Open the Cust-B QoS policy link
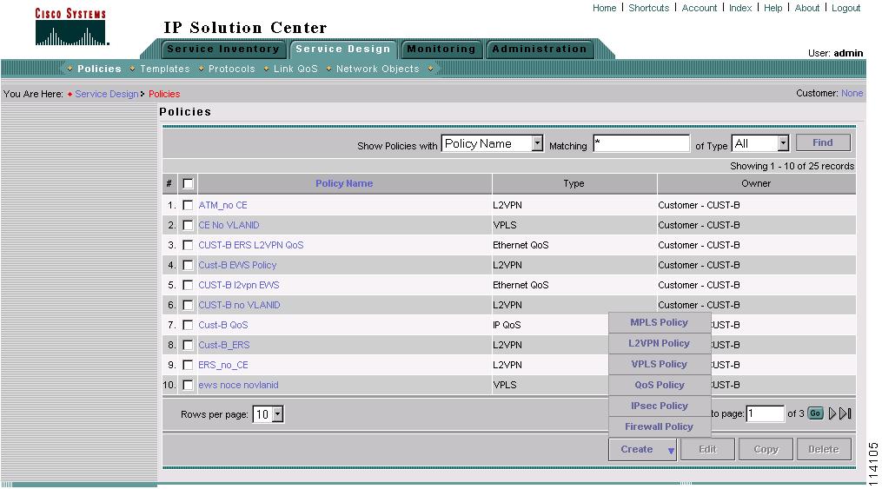The image size is (882, 489). (x=222, y=325)
